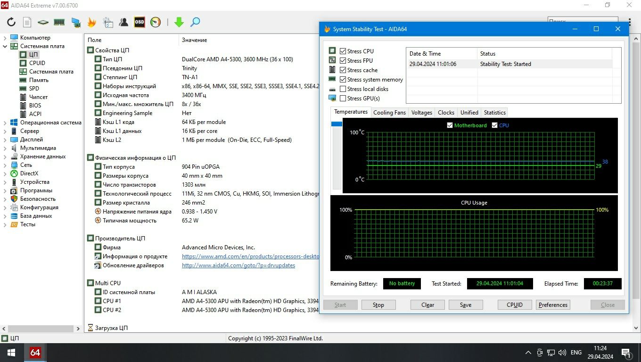
Task: Uncheck CPU temperature graph checkbox
Action: (x=494, y=125)
